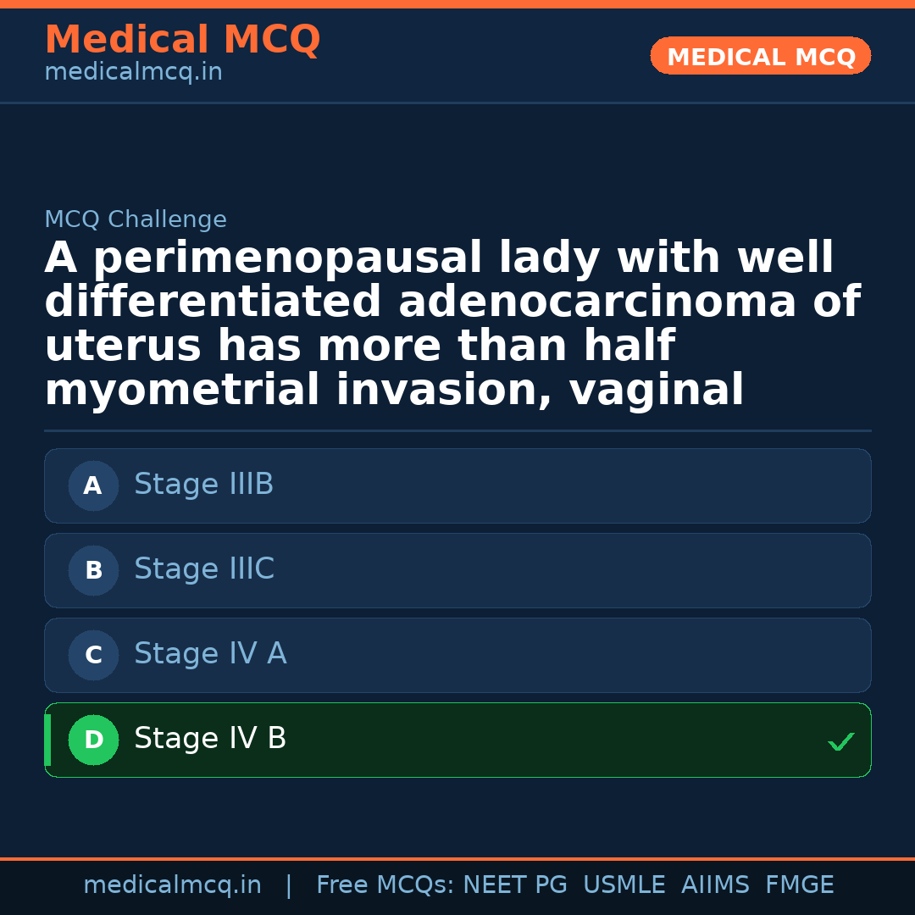Click the Medical MCQ logo heading
Viewport: 915px width, 915px height.
coord(182,40)
